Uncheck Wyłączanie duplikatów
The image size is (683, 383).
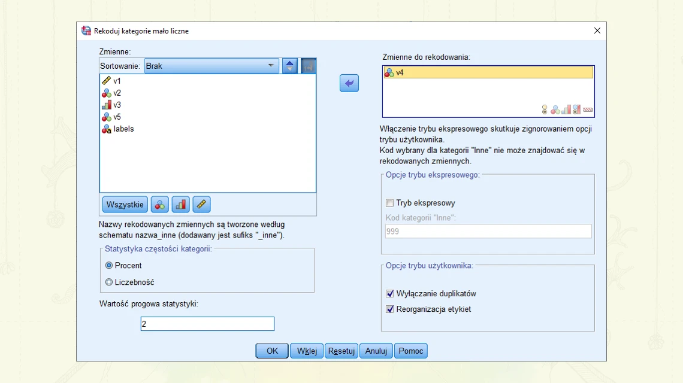[x=390, y=294]
